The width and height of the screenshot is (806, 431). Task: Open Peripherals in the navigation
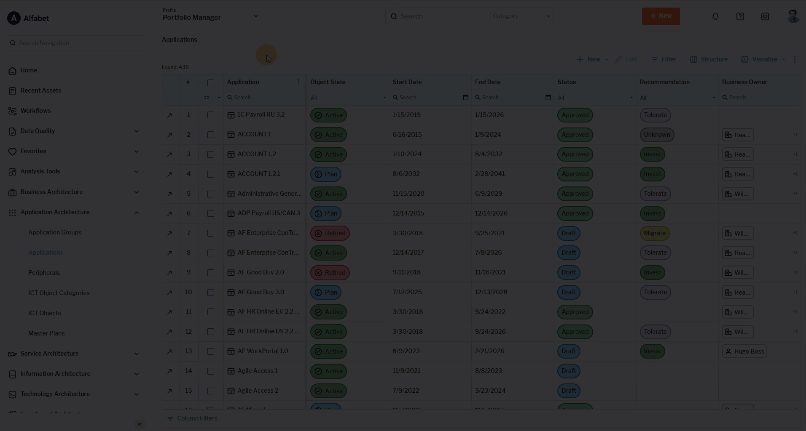coord(44,273)
